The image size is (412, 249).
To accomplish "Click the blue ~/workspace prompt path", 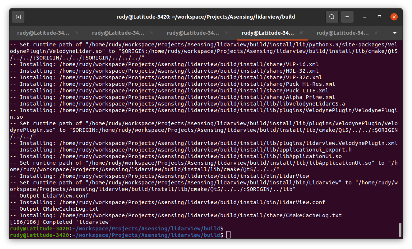I will [146, 229].
